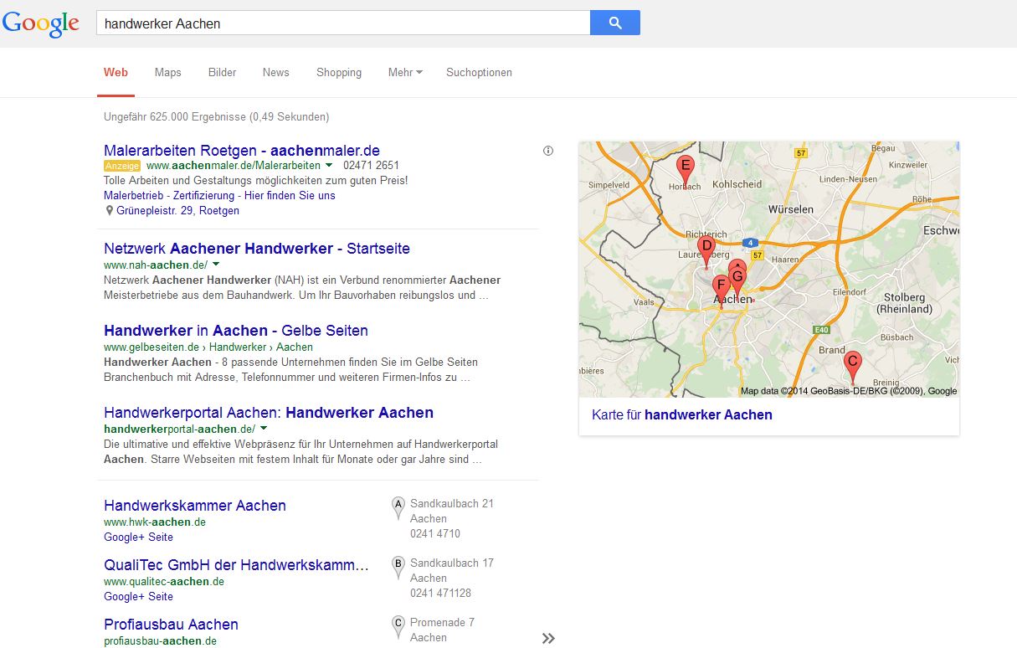
Task: Click address text Promenade 7
Action: pos(442,623)
